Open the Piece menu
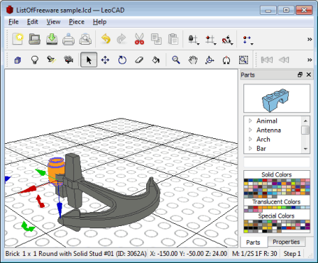The height and width of the screenshot is (263, 318). pyautogui.click(x=77, y=22)
